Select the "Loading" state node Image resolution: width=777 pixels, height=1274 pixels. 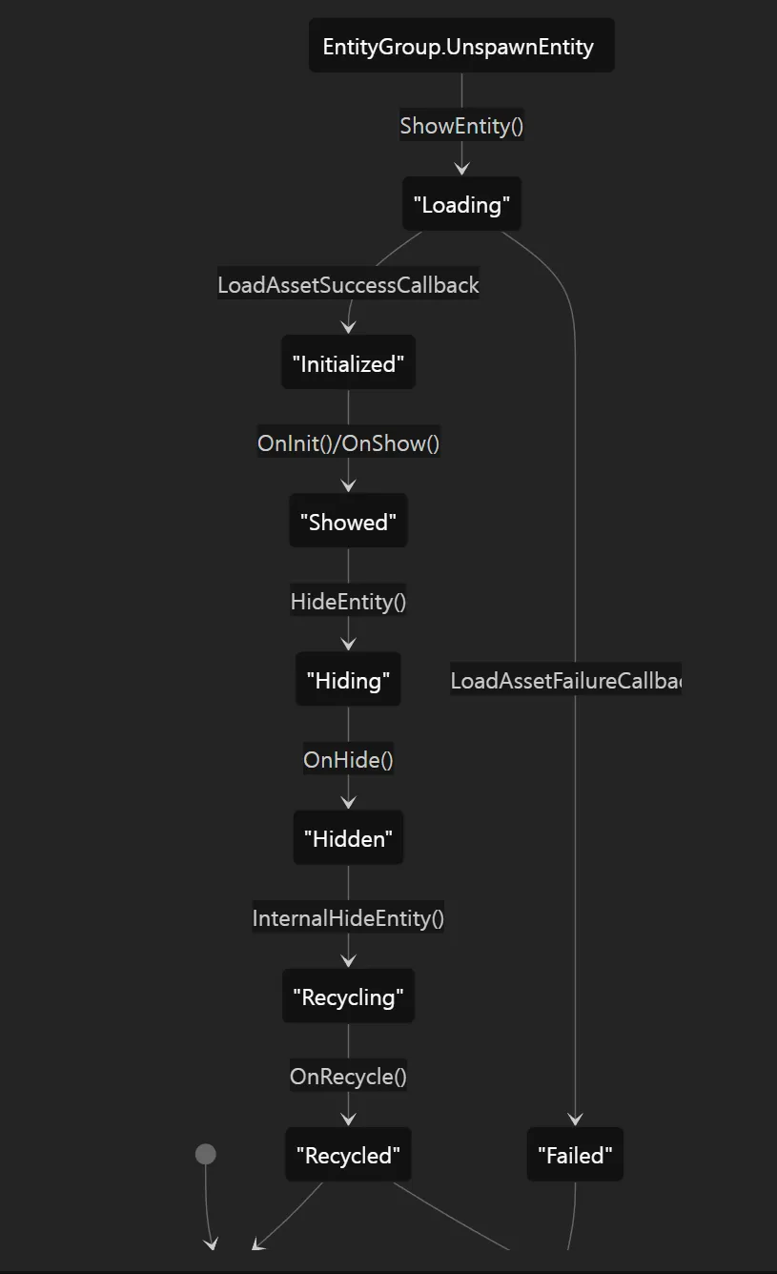(461, 204)
